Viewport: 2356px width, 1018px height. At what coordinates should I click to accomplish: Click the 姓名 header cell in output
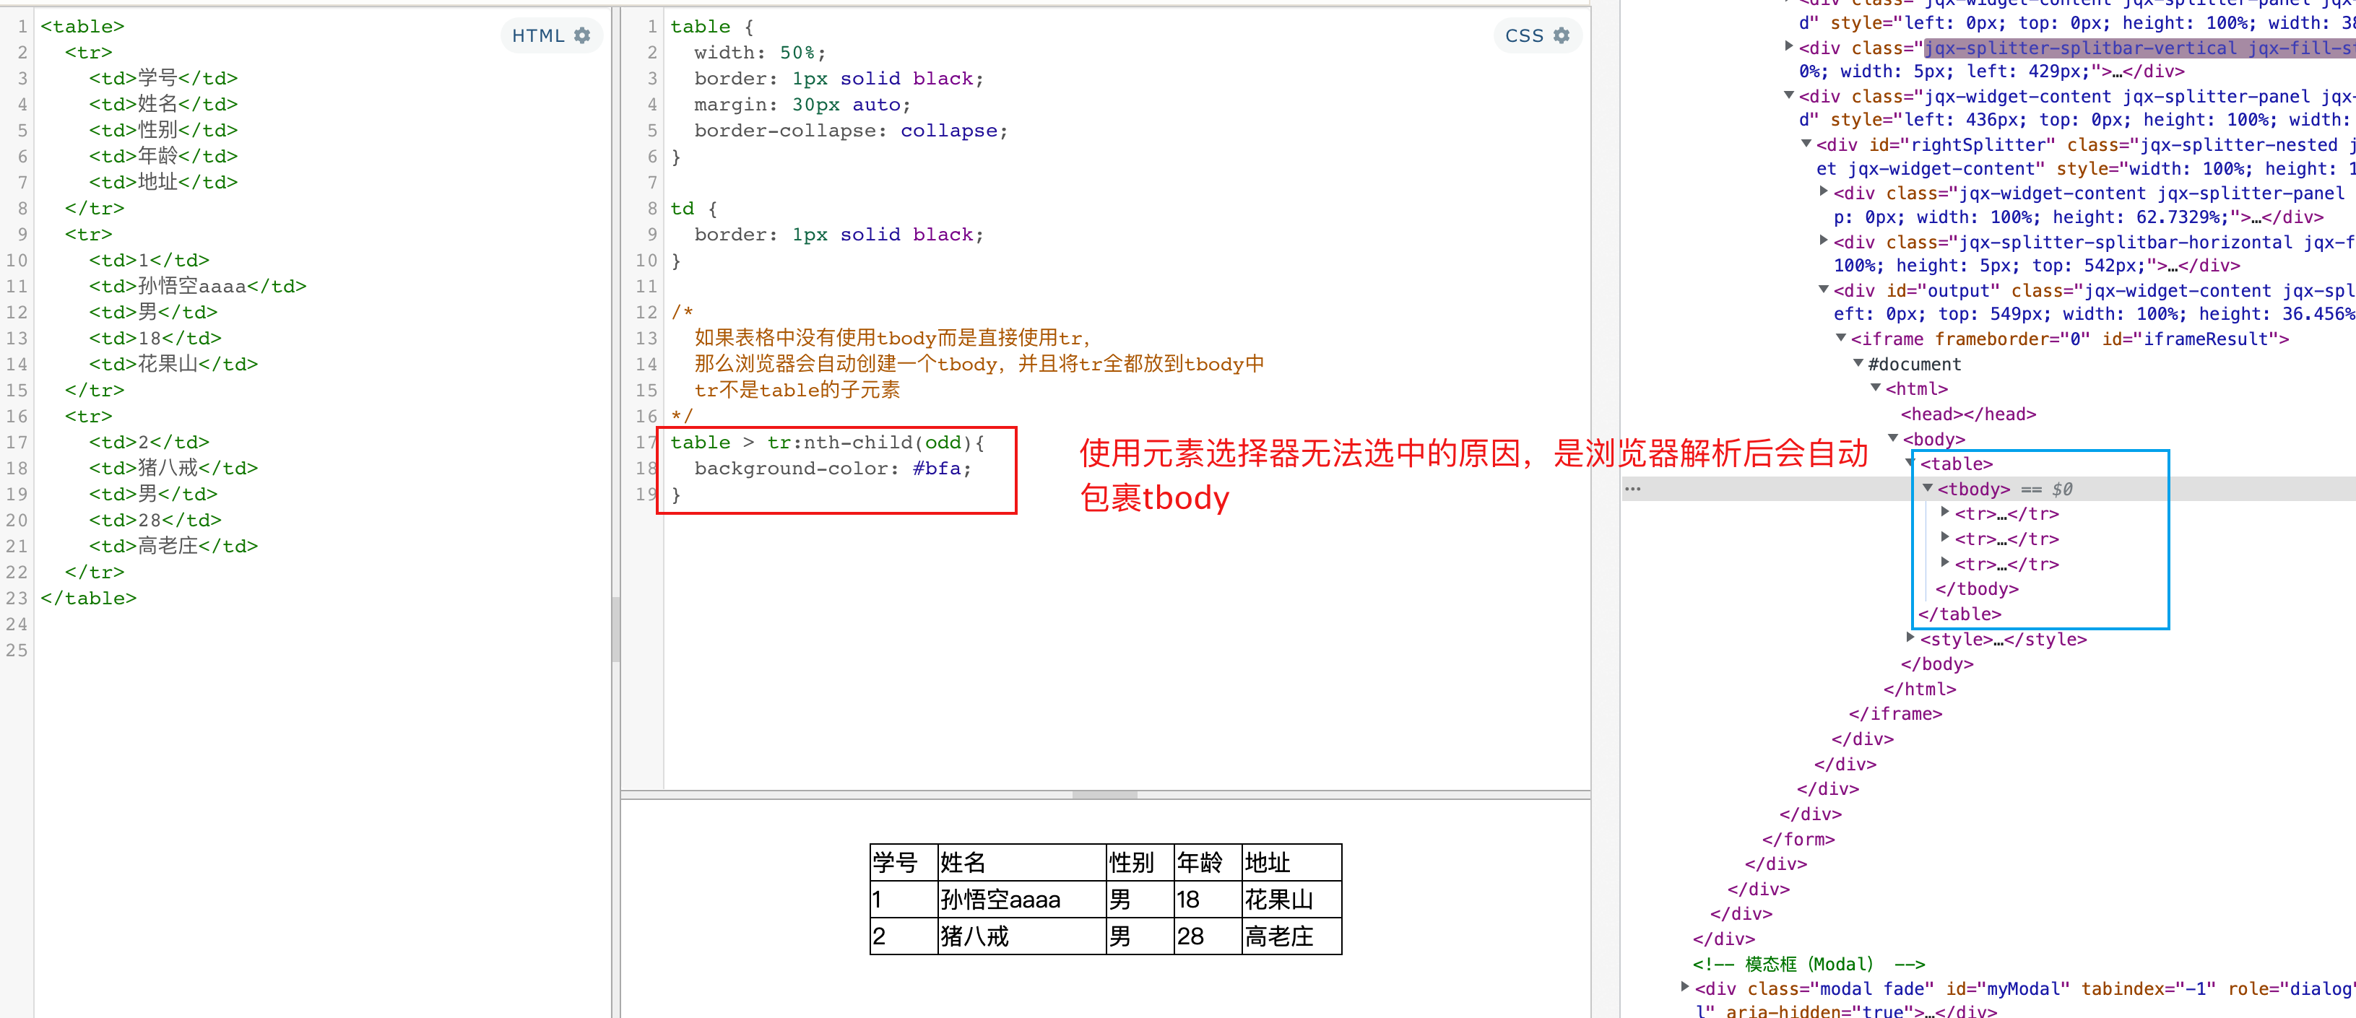[1021, 863]
